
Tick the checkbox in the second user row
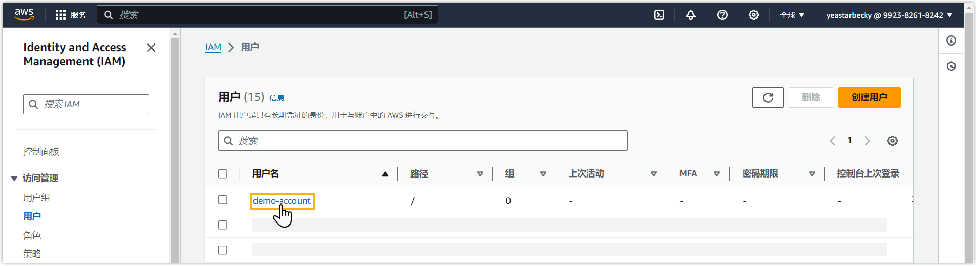pyautogui.click(x=223, y=225)
